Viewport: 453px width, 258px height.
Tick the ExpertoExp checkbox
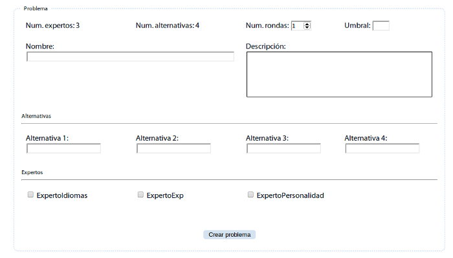[140, 195]
